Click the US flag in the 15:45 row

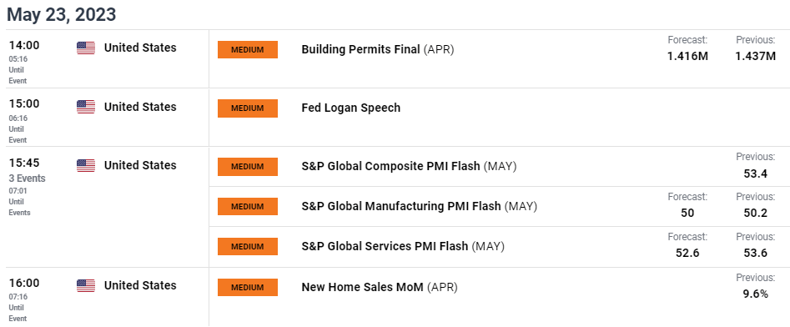point(86,166)
